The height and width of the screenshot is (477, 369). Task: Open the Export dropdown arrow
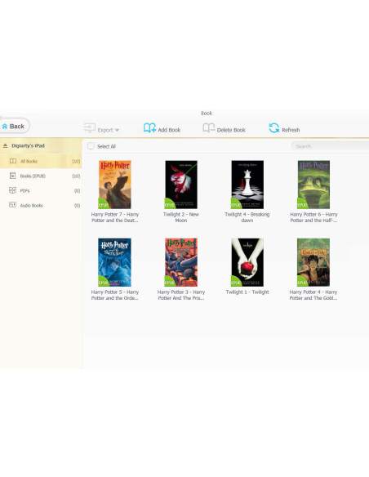(117, 130)
